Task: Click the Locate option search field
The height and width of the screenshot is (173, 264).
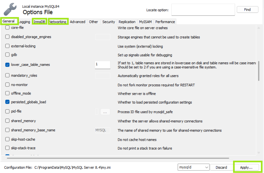Action: 203,10
